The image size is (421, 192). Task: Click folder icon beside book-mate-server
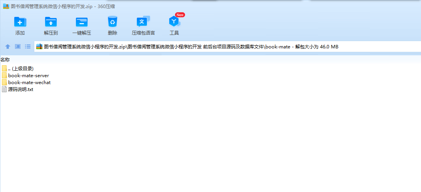click(x=4, y=75)
